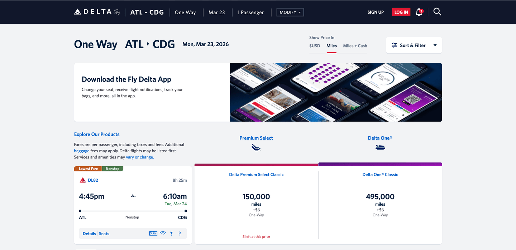
Task: Click the power outlet amenity icon
Action: (171, 233)
